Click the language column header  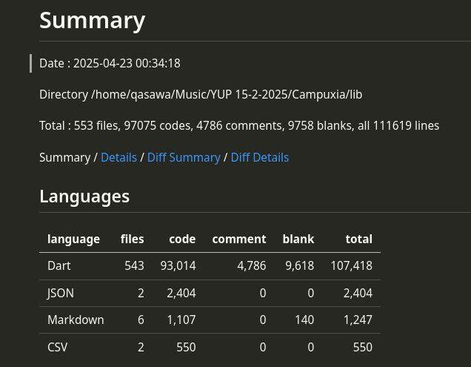[x=73, y=239]
